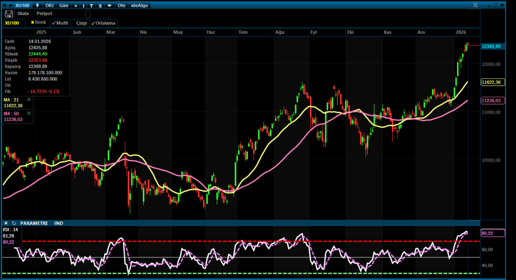Toggle the Ortalama checkbox option
516x280 pixels.
[103, 23]
